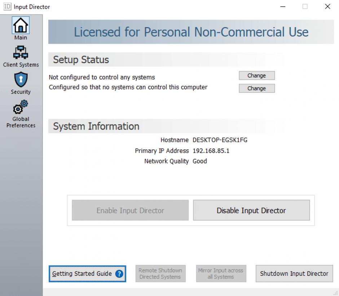Click Disable Input Director button

(x=251, y=210)
